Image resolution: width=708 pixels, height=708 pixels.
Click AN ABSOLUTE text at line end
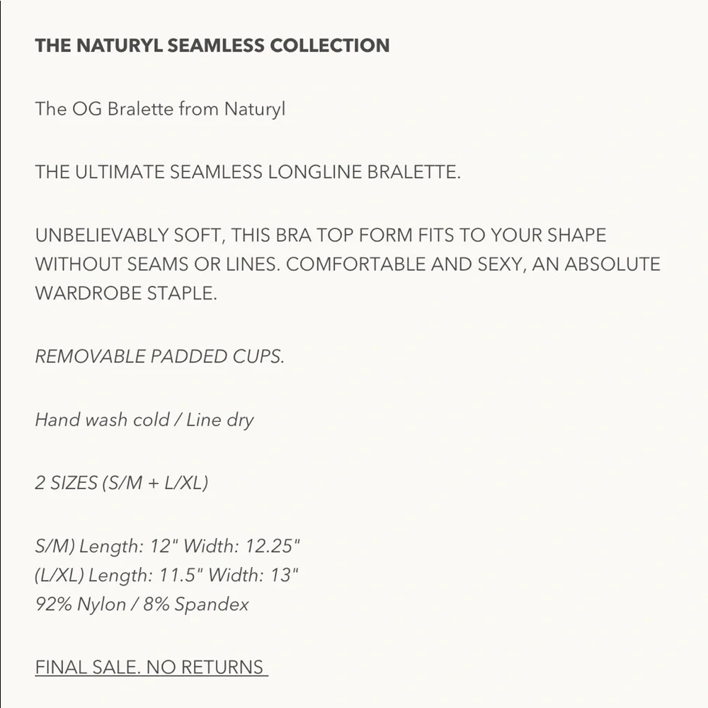[596, 264]
